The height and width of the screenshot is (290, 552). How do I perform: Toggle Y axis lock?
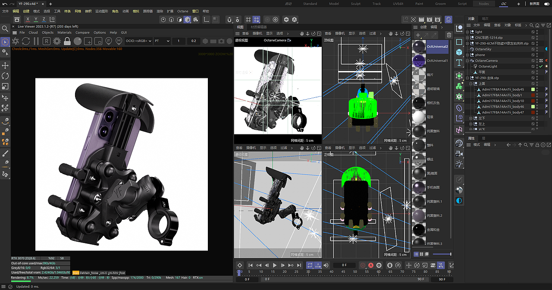tap(36, 19)
